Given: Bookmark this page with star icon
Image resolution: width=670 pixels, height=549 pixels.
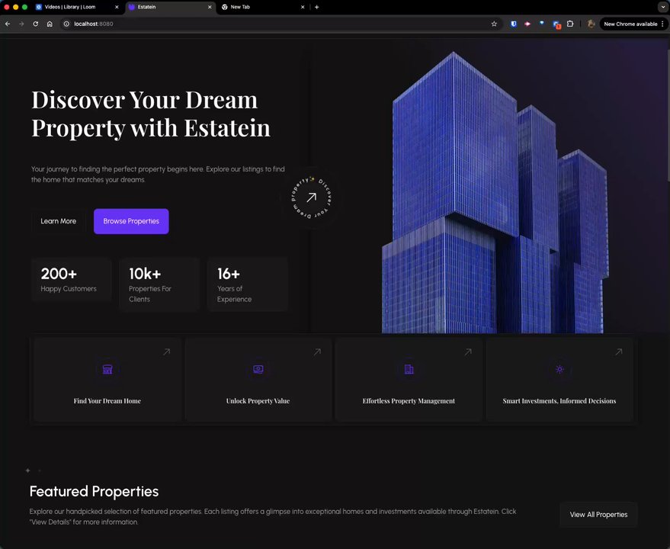Looking at the screenshot, I should point(495,24).
